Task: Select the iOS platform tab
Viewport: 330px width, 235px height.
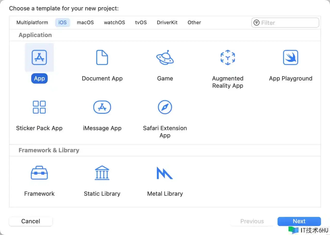Action: pos(63,22)
